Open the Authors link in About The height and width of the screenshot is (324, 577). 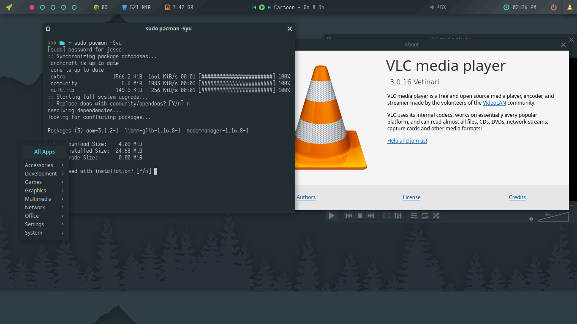click(306, 197)
